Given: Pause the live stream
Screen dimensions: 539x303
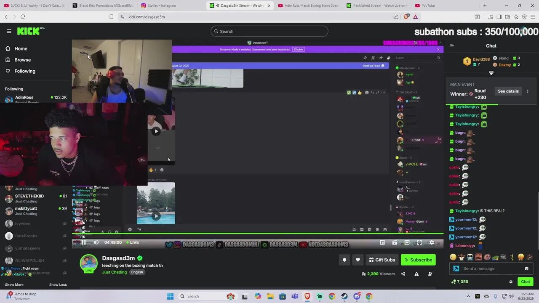Looking at the screenshot, I should [83, 242].
